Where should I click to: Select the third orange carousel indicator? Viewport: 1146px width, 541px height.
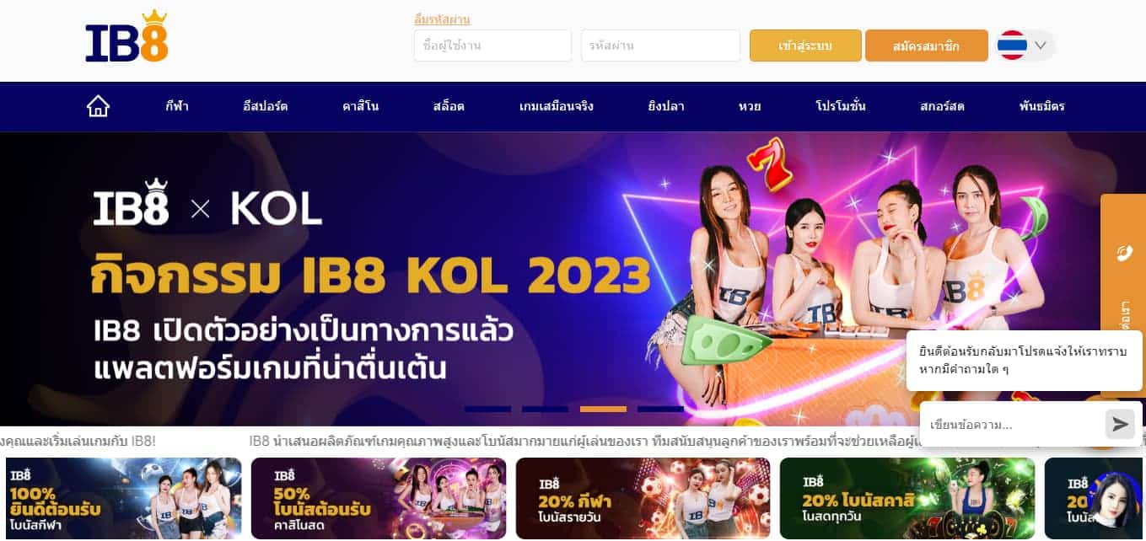coord(603,409)
